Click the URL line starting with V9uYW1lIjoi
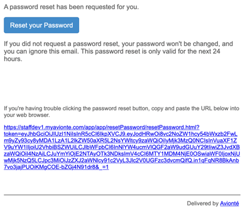This screenshot has height=212, width=249. click(x=122, y=147)
